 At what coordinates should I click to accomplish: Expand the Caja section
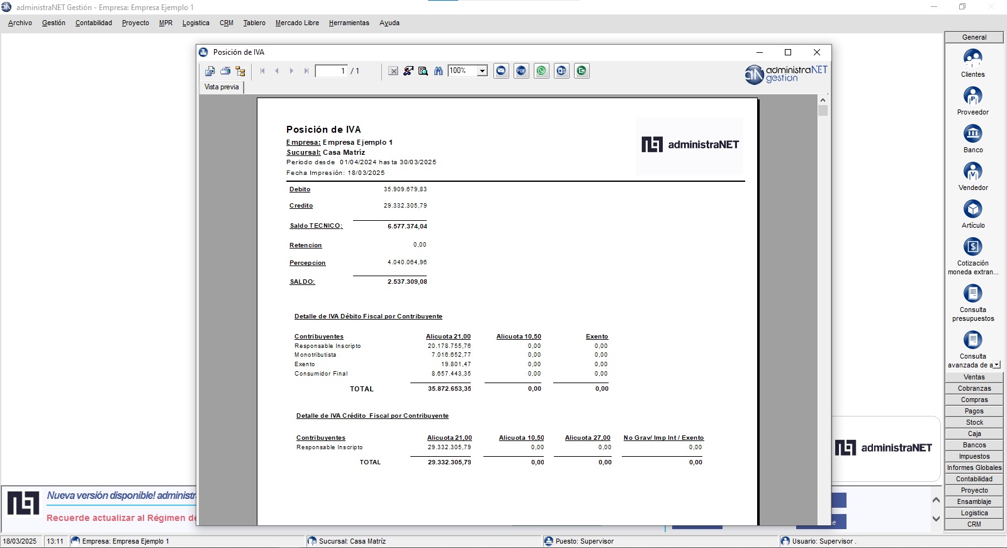click(x=974, y=433)
